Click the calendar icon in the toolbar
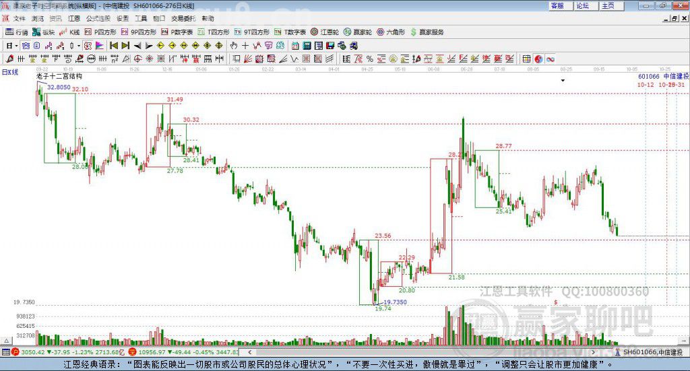 tap(295, 46)
